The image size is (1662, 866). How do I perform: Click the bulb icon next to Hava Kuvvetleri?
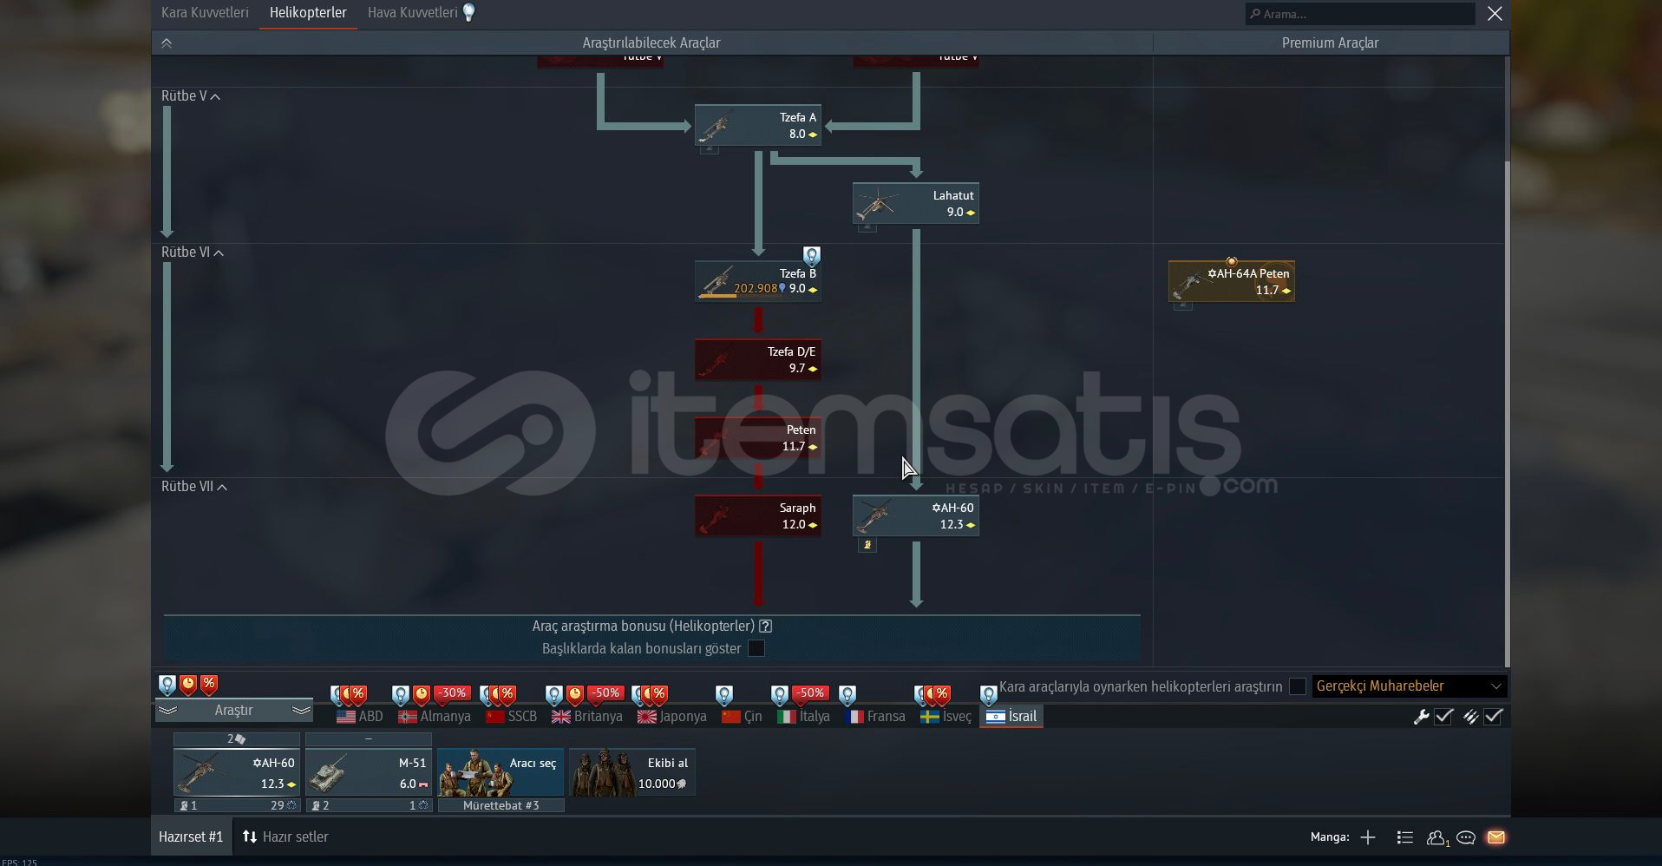(x=468, y=12)
